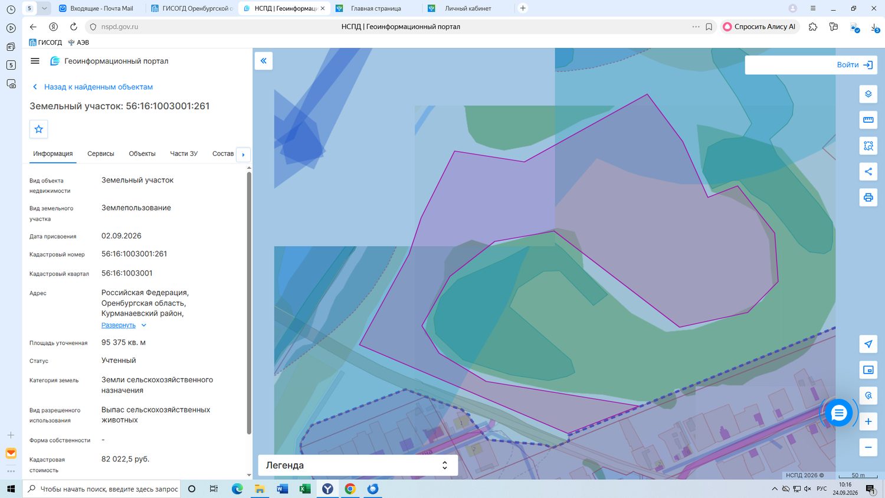Activate the area search selection tool
The height and width of the screenshot is (498, 885).
pos(868,146)
